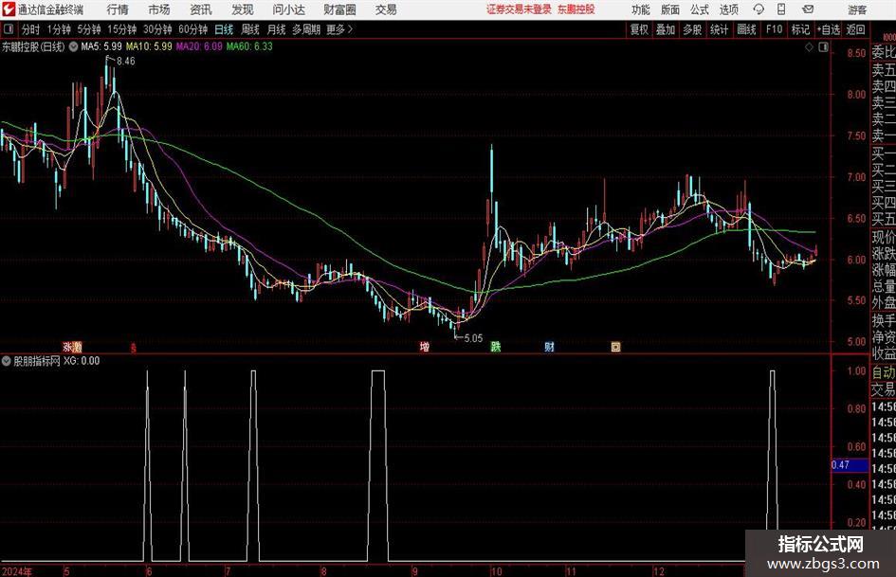The width and height of the screenshot is (896, 577).
Task: Click the 返回 back button
Action: pyautogui.click(x=855, y=29)
